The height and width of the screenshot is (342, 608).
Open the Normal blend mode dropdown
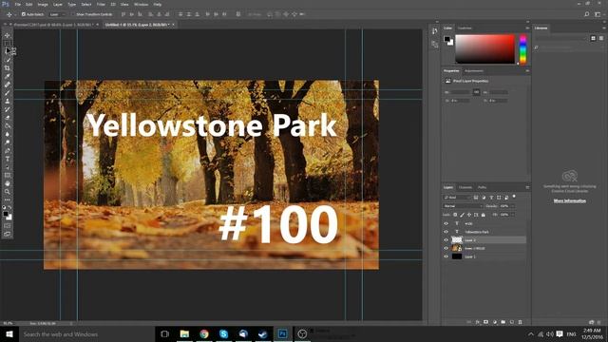(463, 206)
